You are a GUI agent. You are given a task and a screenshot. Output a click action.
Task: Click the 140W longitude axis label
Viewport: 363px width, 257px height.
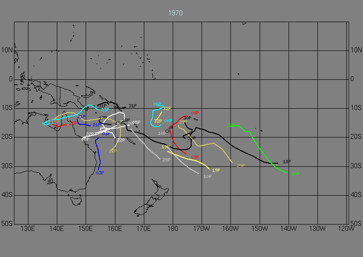[x=289, y=228]
